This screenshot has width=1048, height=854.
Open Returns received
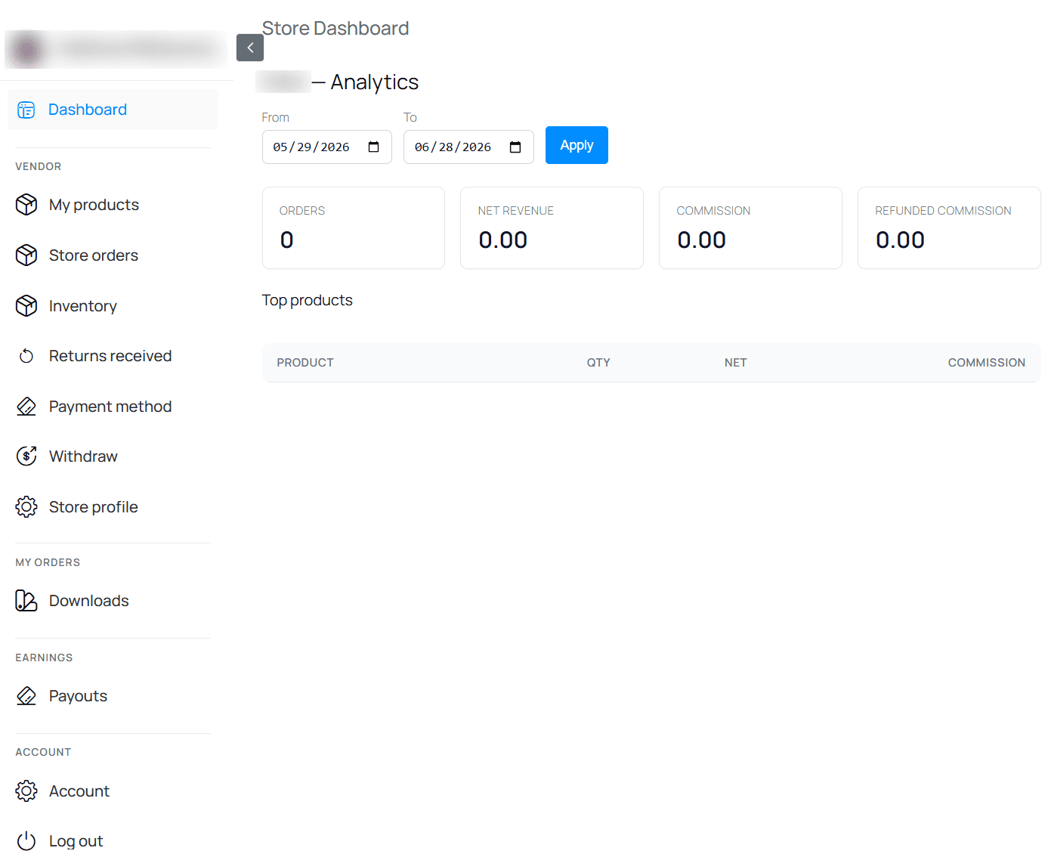tap(110, 356)
